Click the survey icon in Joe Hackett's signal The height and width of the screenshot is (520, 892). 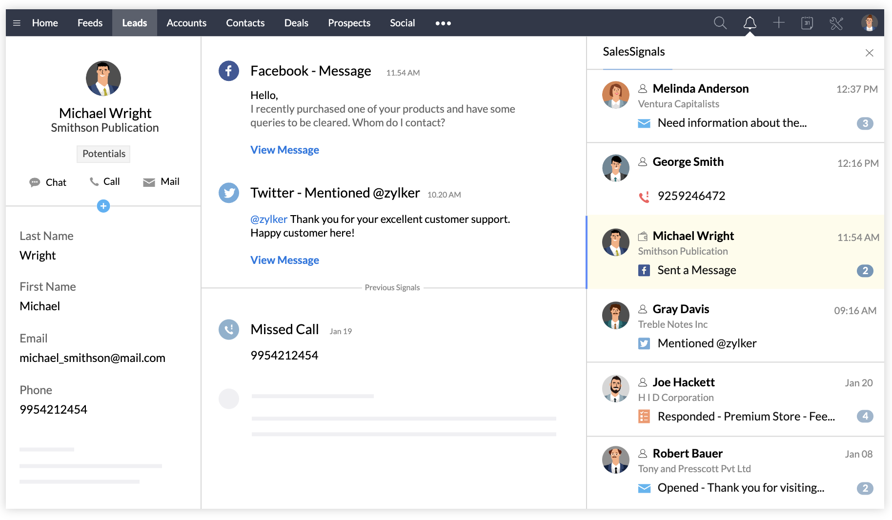coord(644,417)
